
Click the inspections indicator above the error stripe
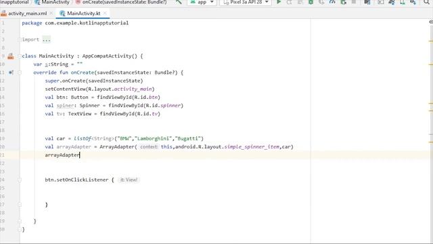431,22
